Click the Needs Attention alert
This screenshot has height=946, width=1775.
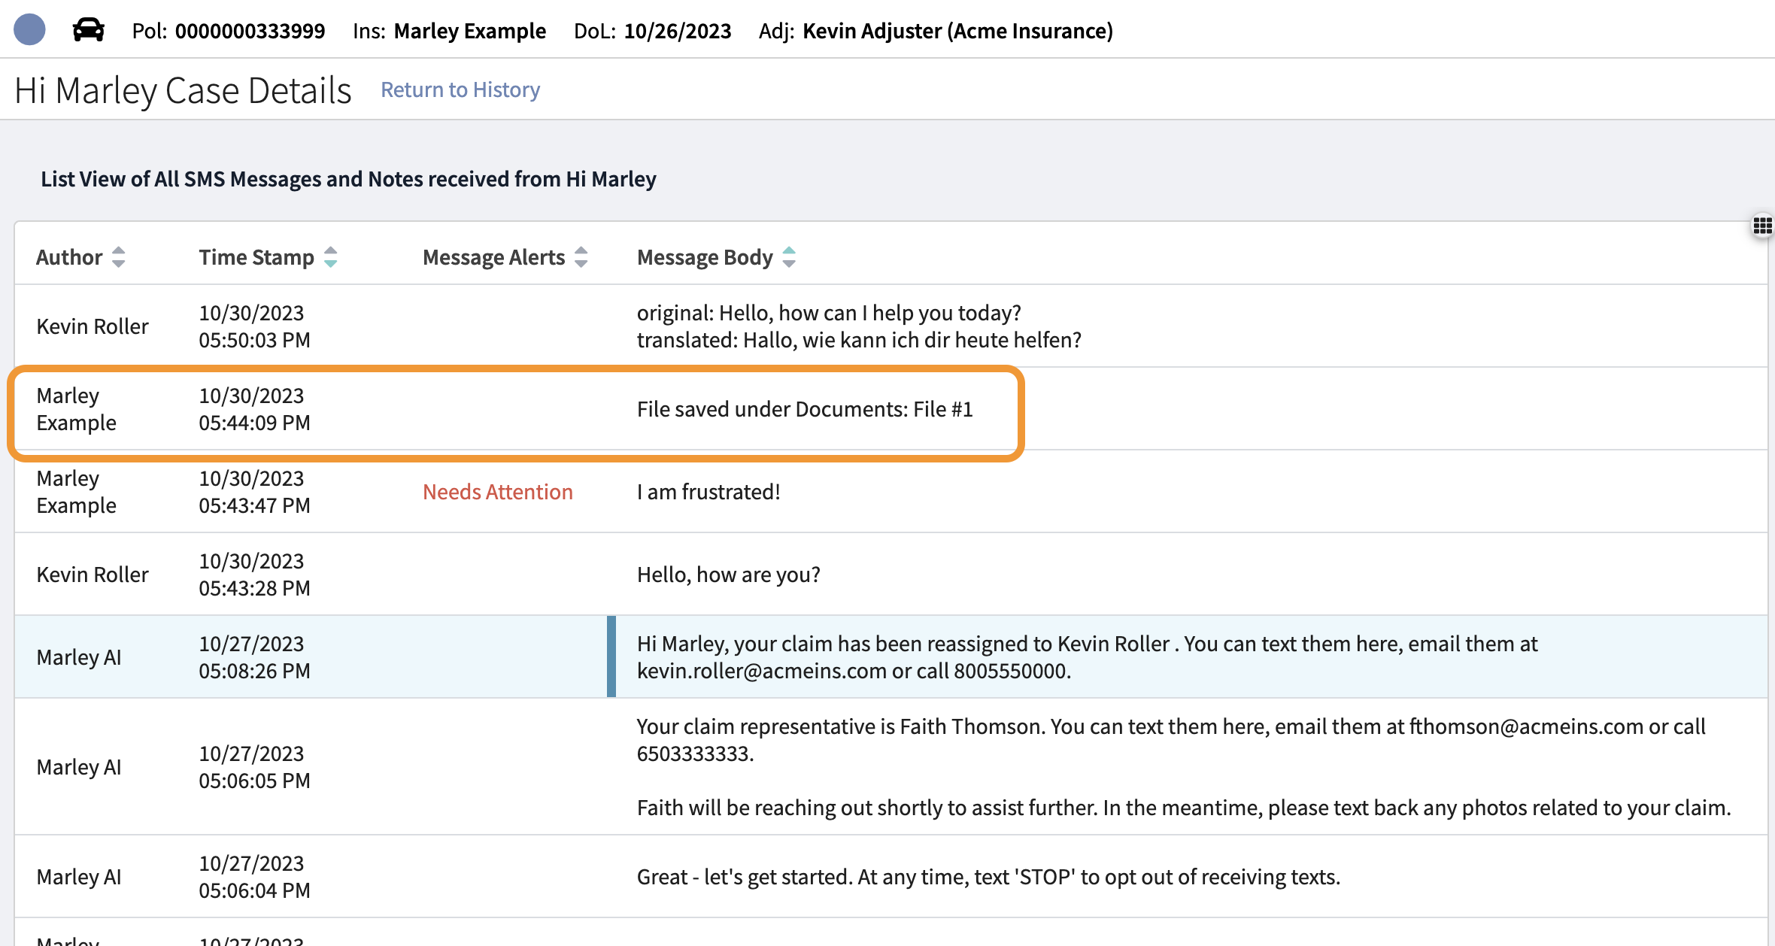(497, 492)
